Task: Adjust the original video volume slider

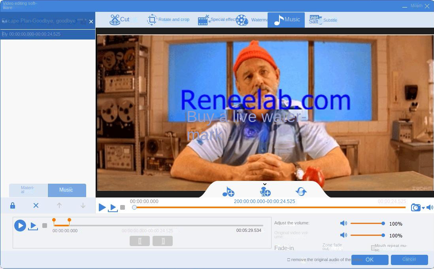Action: pos(368,235)
